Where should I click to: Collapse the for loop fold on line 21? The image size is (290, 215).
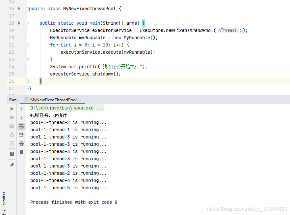tap(27, 45)
